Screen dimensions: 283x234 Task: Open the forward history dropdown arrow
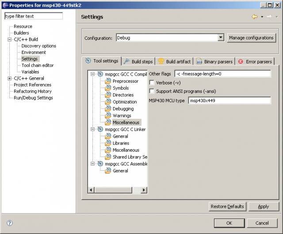tap(276, 17)
